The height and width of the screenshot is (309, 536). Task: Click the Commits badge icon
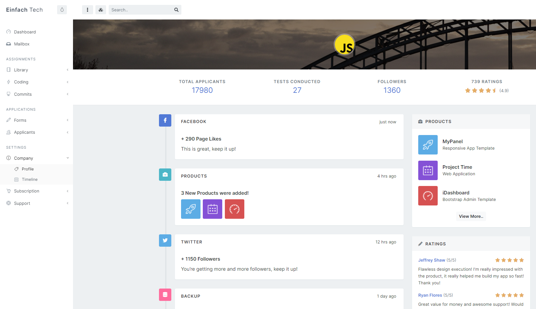pos(9,94)
